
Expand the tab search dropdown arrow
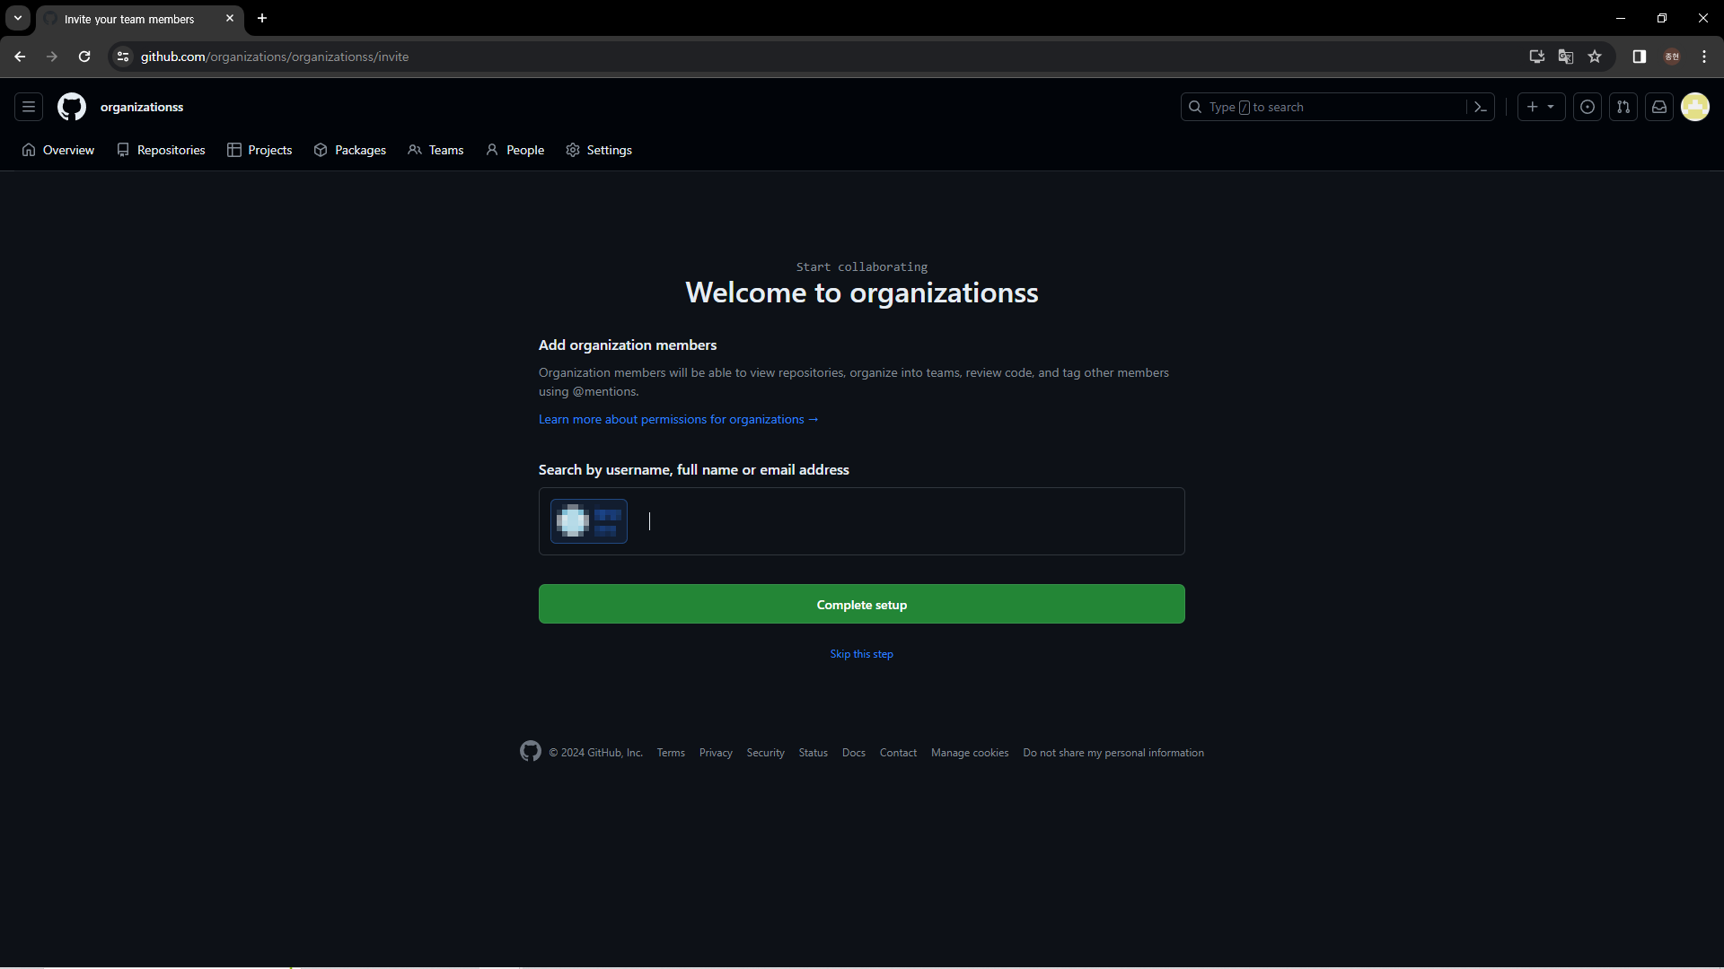pos(18,18)
